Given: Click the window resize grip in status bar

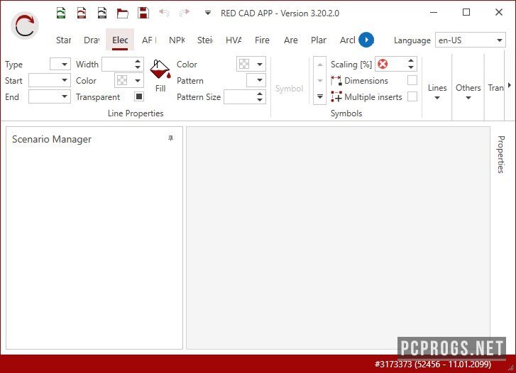Looking at the screenshot, I should coord(510,368).
